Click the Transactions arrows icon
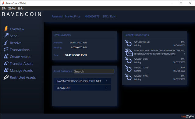Image resolution: width=195 pixels, height=119 pixels. pos(6,50)
